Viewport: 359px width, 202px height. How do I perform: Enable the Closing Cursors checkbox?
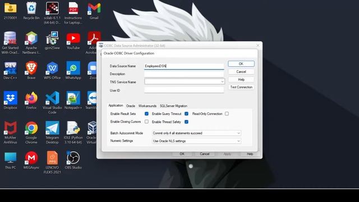coord(146,122)
